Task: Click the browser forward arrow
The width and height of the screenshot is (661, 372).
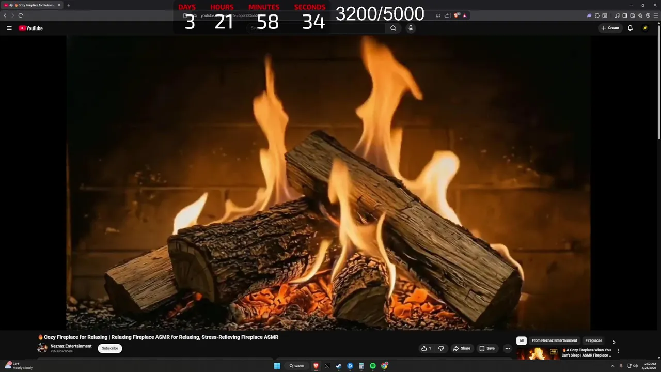Action: 13,16
